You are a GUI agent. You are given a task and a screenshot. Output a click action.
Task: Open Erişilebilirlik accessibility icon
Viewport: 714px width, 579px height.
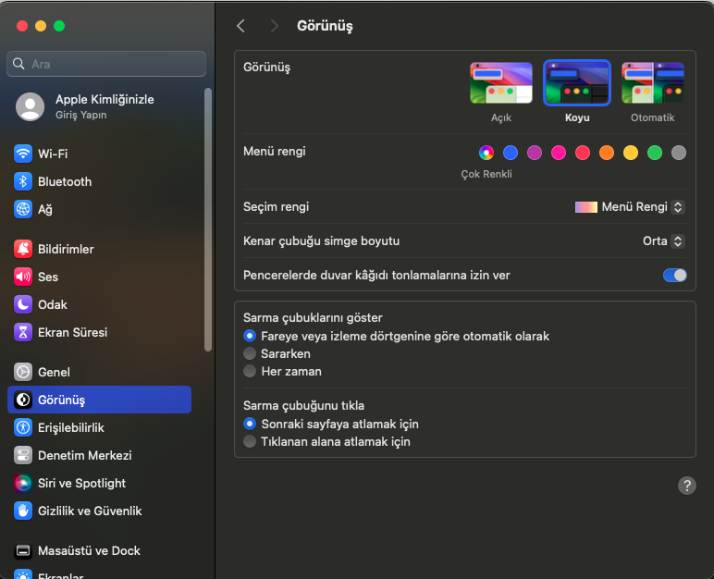click(23, 427)
